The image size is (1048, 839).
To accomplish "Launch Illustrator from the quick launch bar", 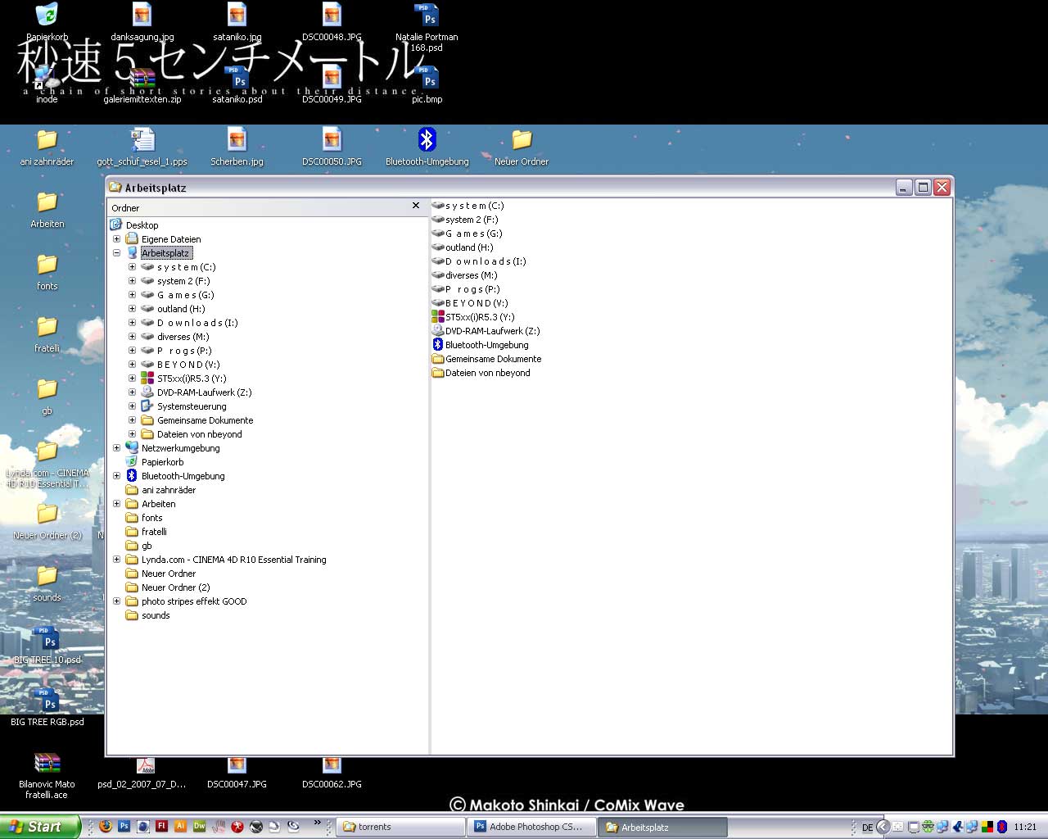I will pyautogui.click(x=180, y=827).
